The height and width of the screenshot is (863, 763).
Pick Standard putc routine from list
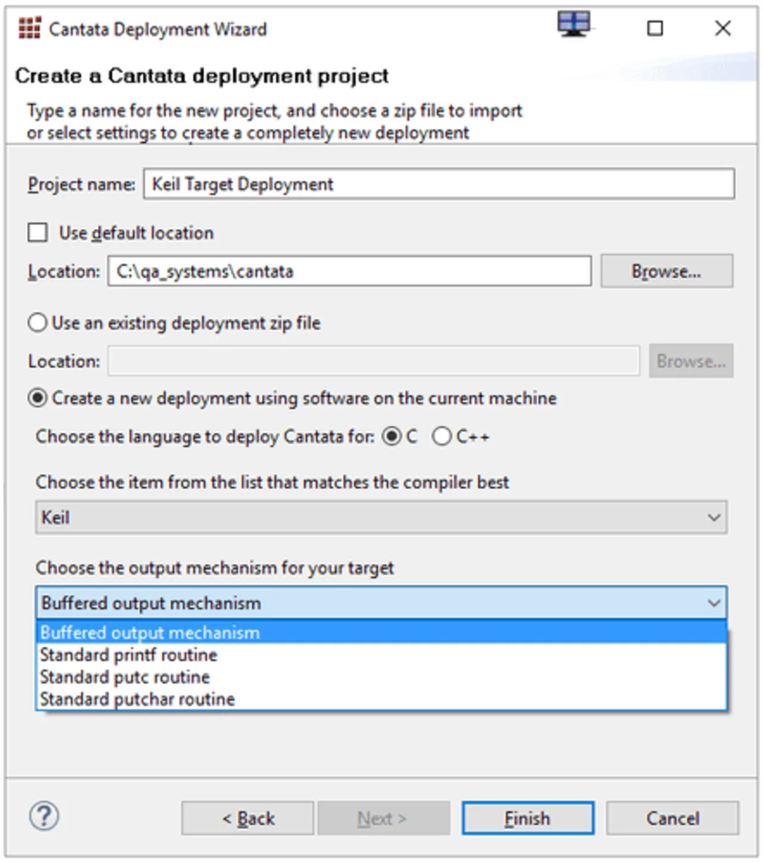pos(381,677)
